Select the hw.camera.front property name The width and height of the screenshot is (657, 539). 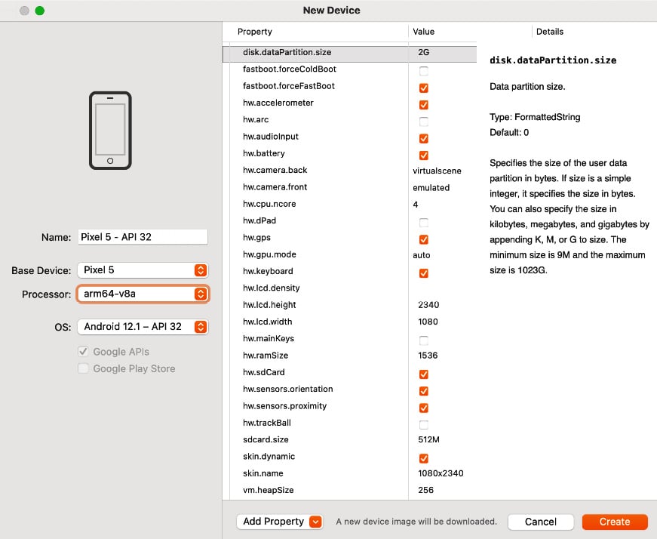(275, 186)
